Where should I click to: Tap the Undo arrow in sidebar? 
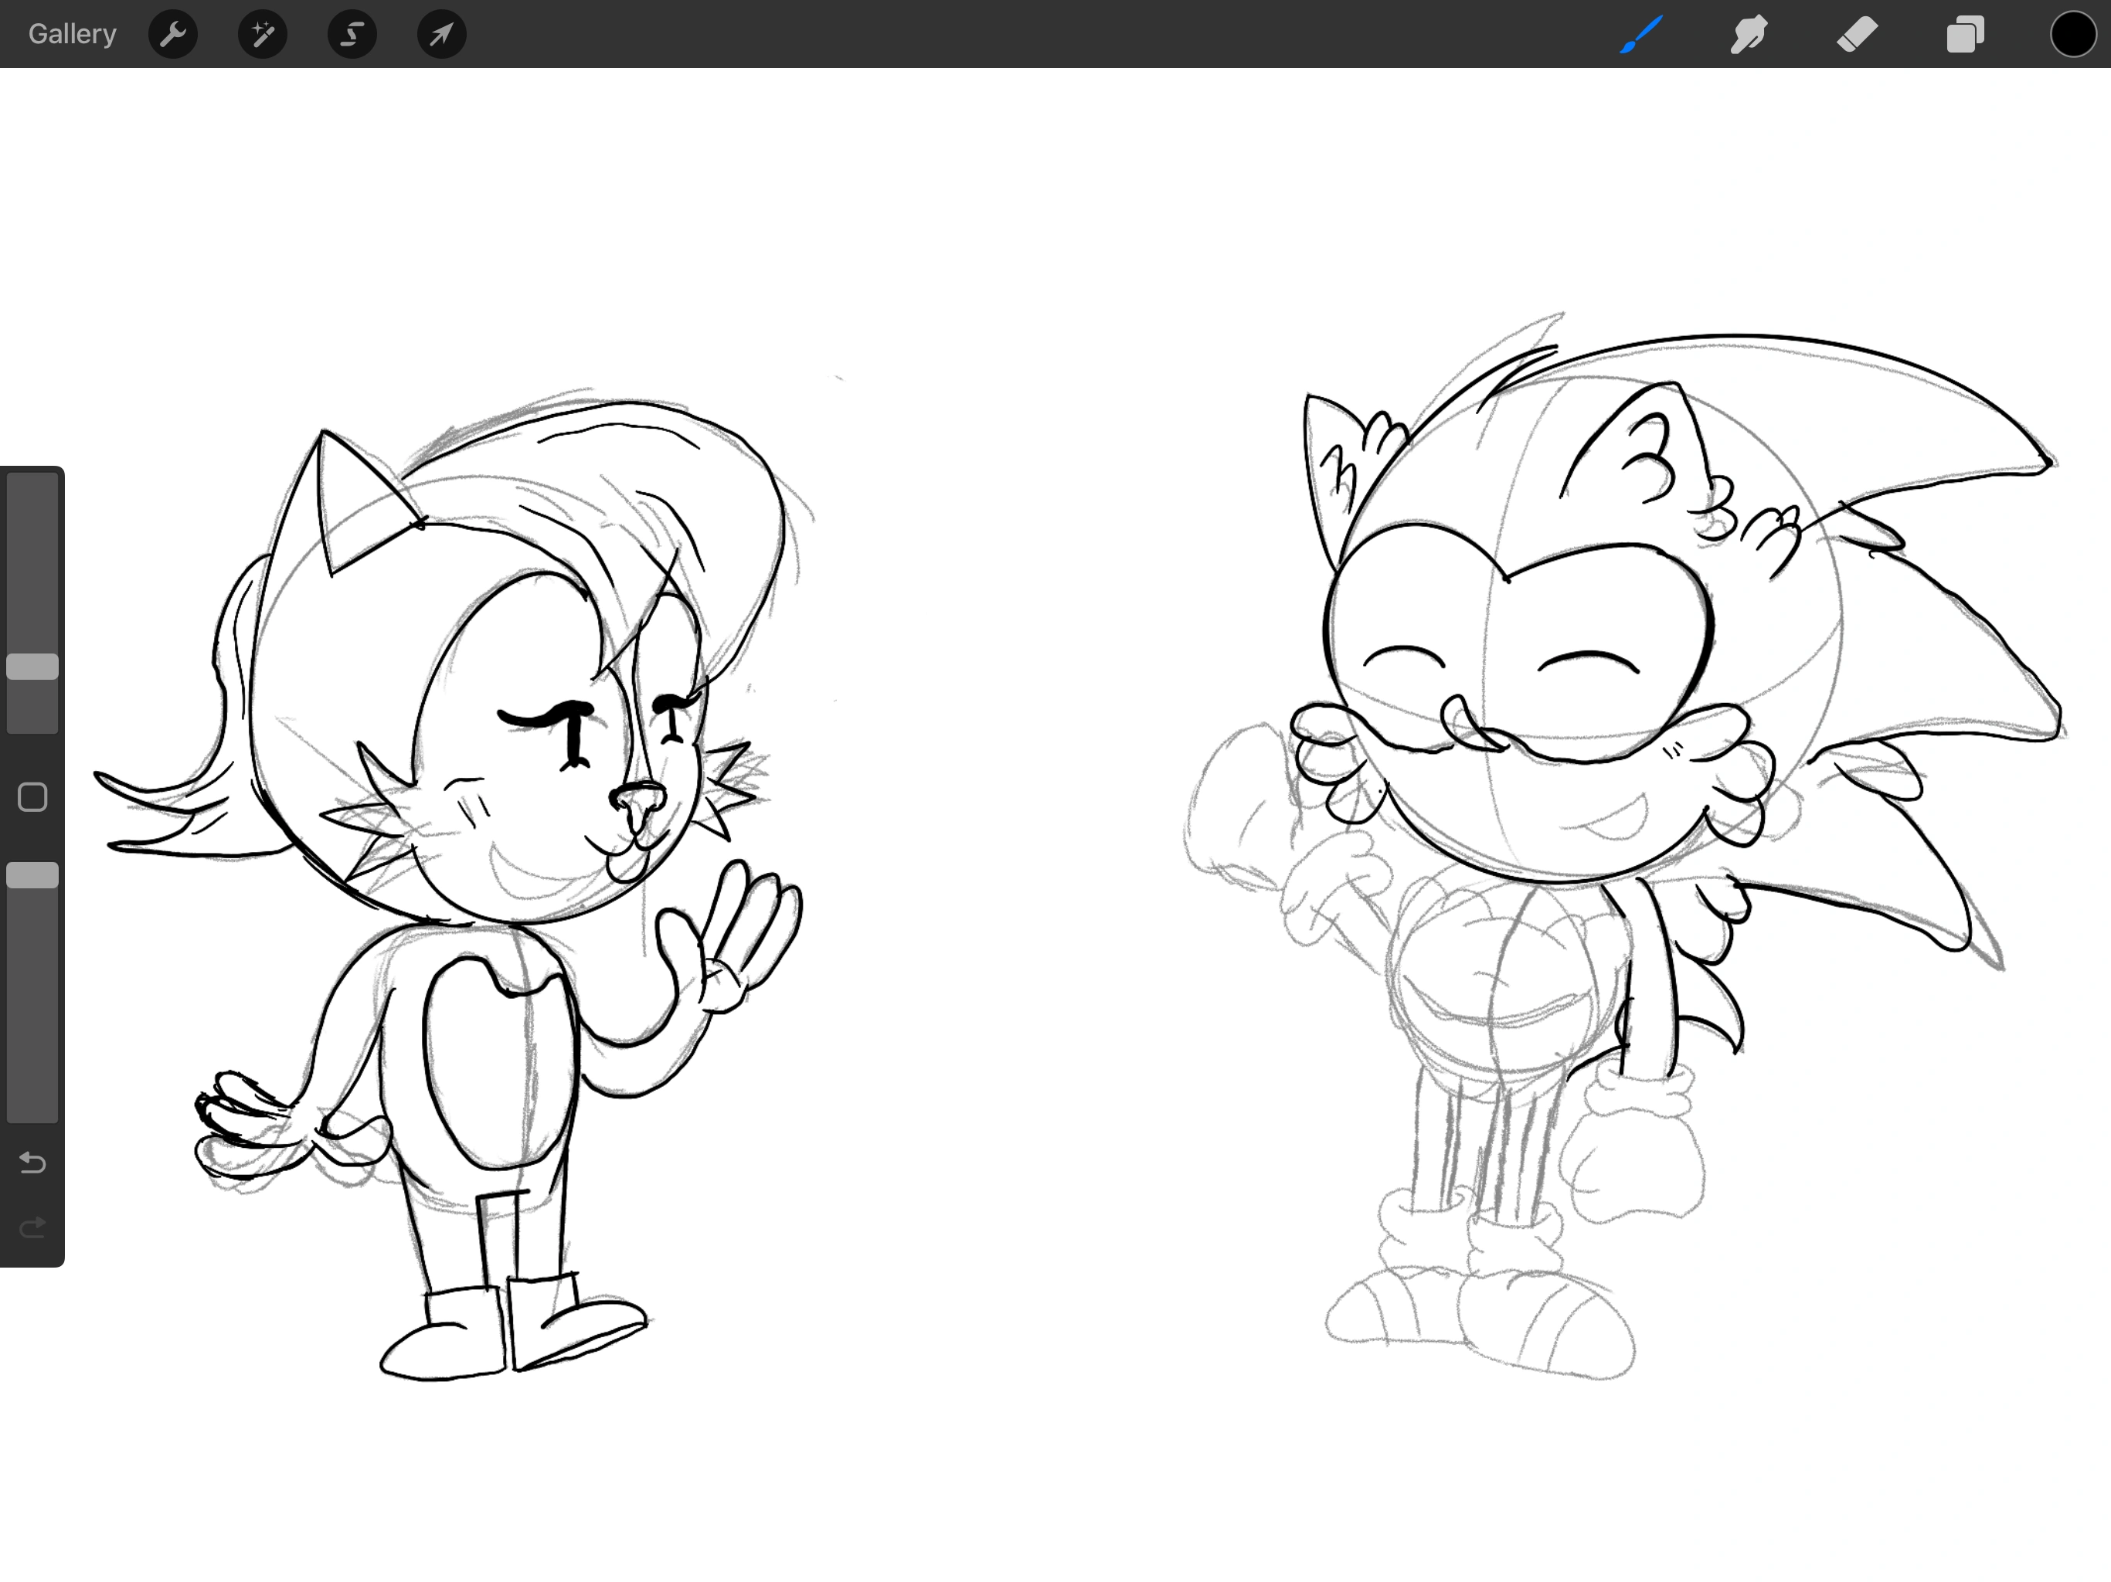[32, 1163]
